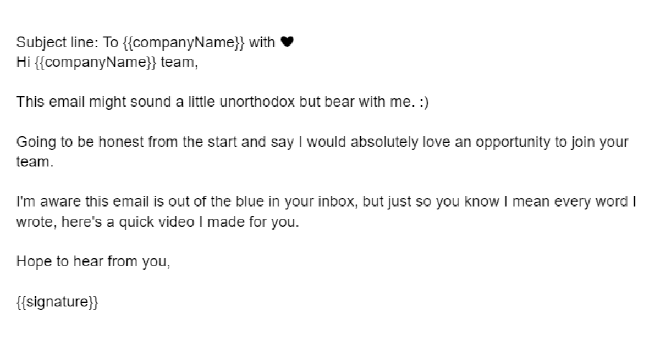Screen dimensions: 660x346
Task: Click the "Hope to hear from you," closing line
Action: (x=94, y=262)
